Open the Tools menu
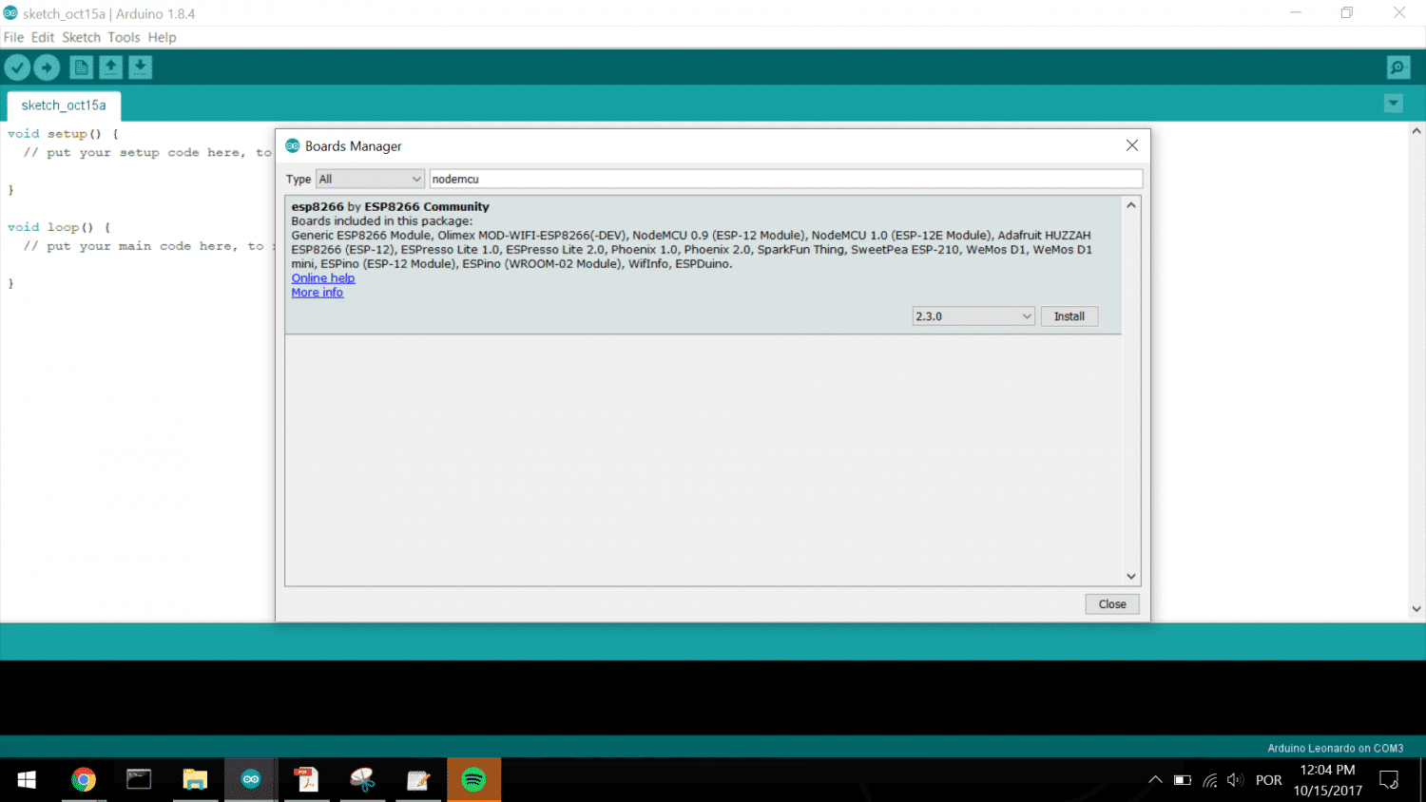The height and width of the screenshot is (802, 1426). coord(124,37)
